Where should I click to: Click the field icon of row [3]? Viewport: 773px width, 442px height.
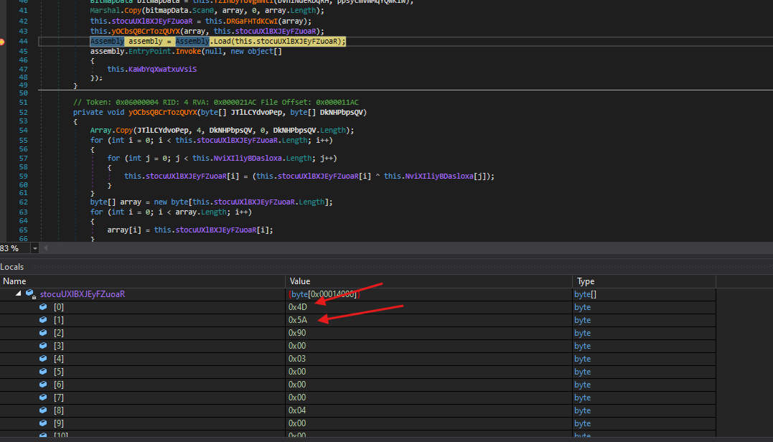43,346
